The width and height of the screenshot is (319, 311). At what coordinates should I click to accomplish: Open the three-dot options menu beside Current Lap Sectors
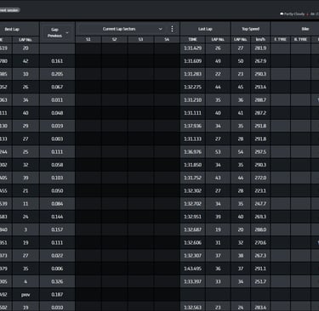(172, 29)
